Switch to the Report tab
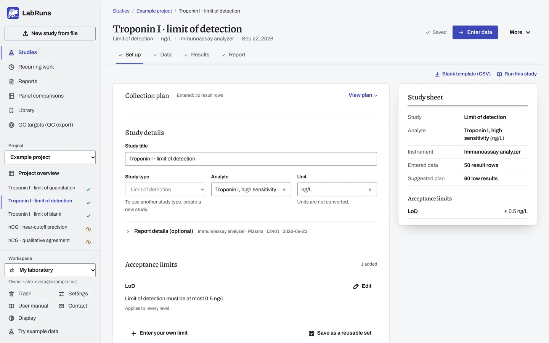Image resolution: width=549 pixels, height=343 pixels. pyautogui.click(x=233, y=55)
